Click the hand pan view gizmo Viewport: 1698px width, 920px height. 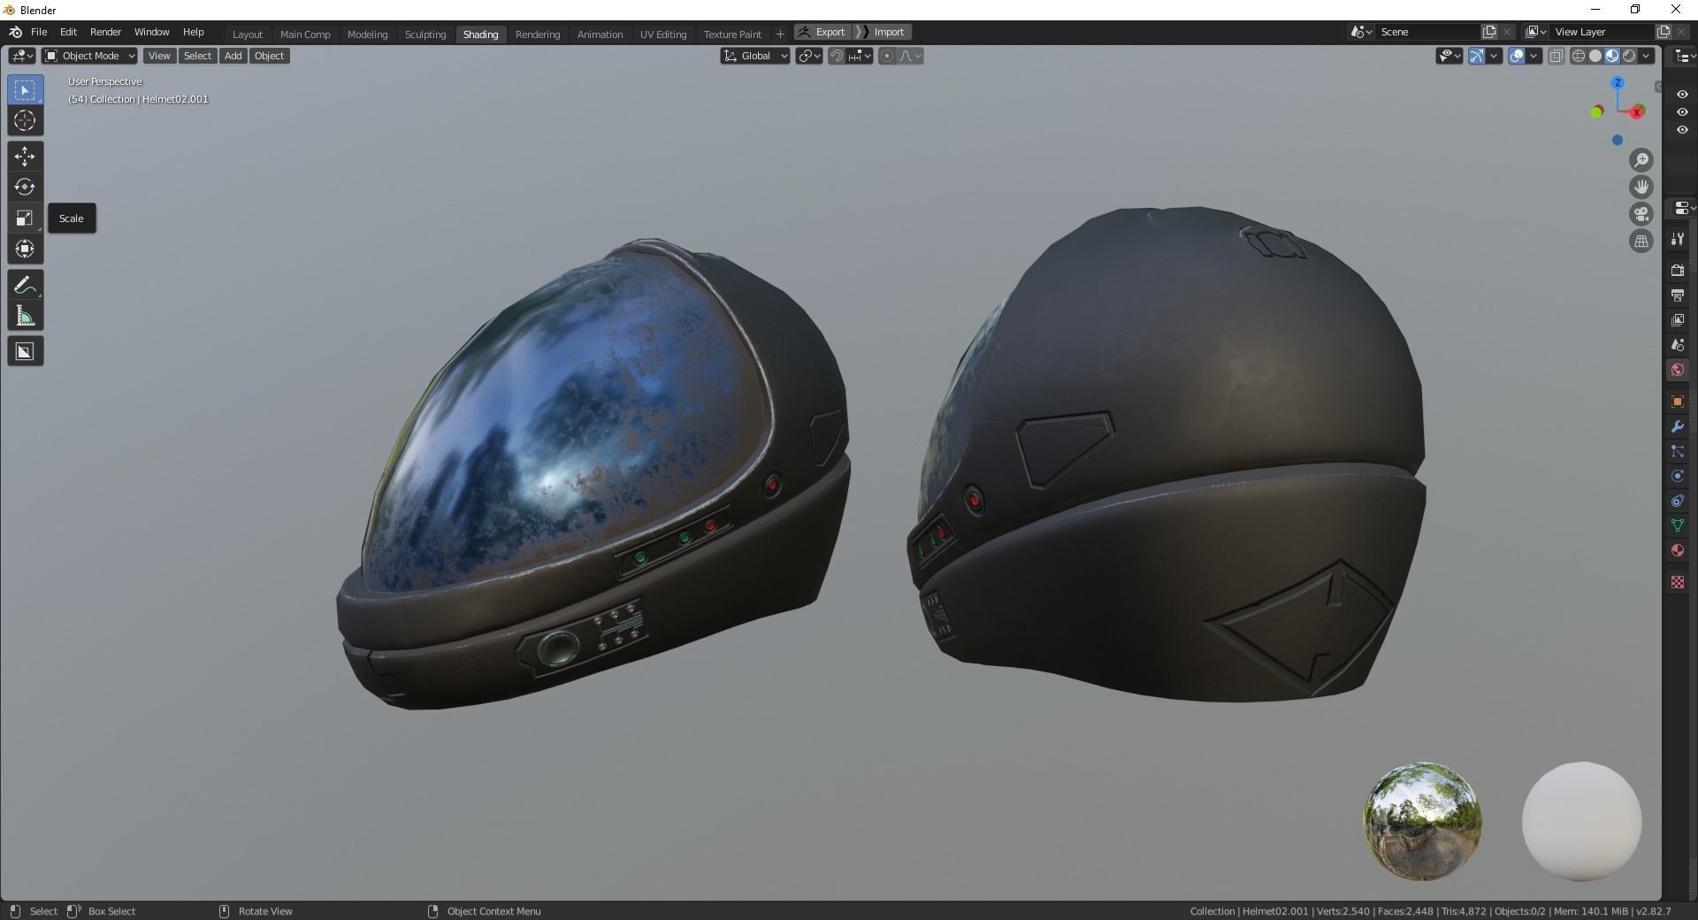[x=1641, y=187]
